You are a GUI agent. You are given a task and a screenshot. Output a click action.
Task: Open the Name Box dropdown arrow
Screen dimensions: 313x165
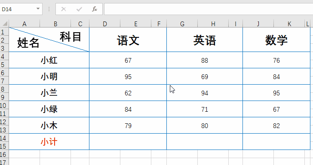pyautogui.click(x=38, y=9)
